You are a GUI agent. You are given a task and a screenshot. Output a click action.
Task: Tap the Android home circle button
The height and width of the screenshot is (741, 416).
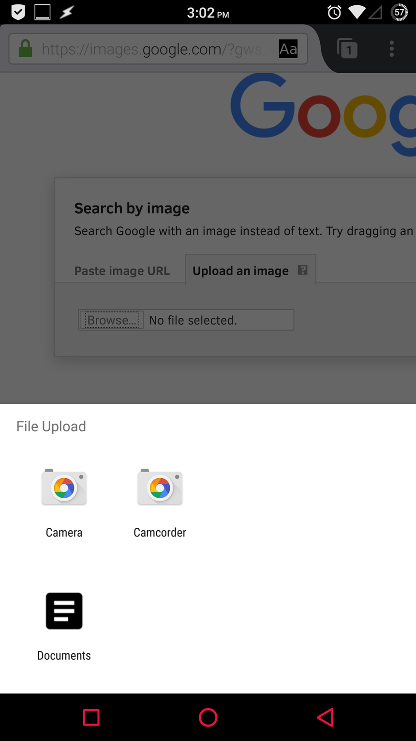tap(208, 717)
